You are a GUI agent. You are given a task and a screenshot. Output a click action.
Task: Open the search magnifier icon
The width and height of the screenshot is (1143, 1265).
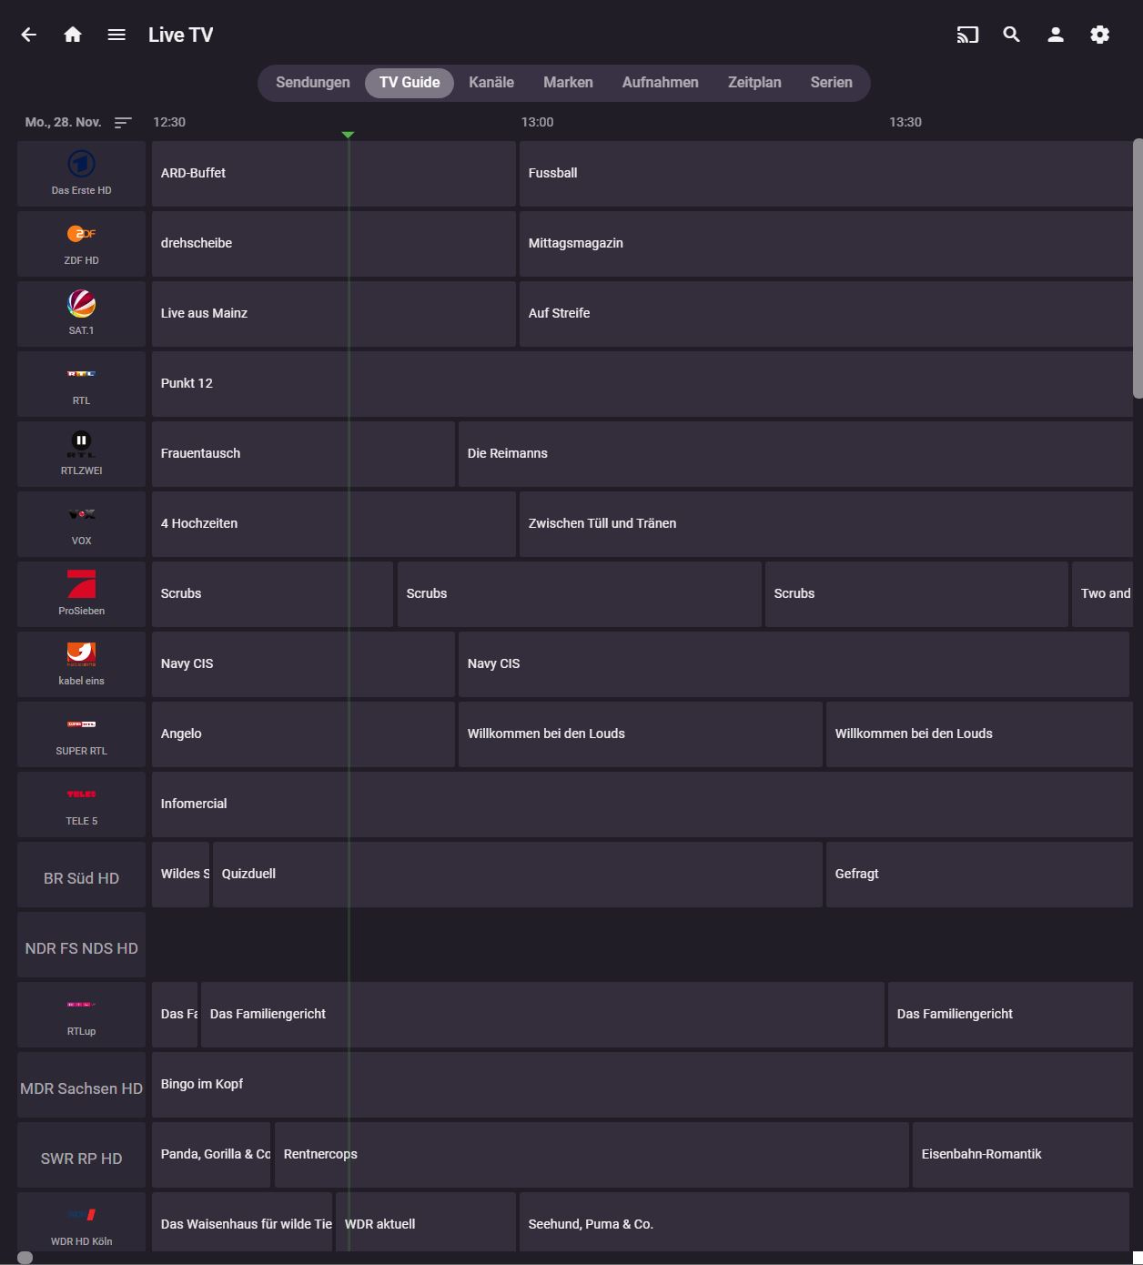click(x=1011, y=35)
